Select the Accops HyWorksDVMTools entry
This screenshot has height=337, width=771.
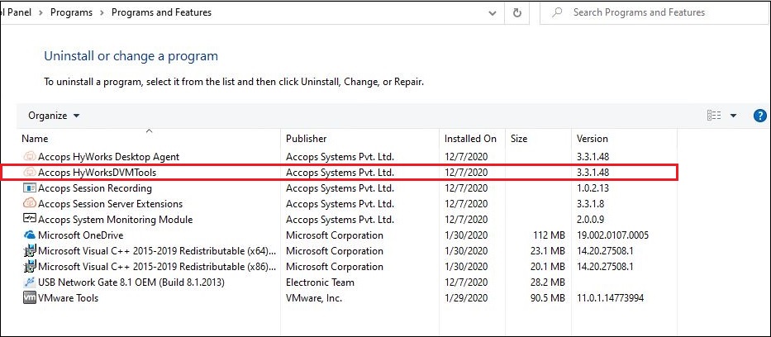click(x=97, y=173)
